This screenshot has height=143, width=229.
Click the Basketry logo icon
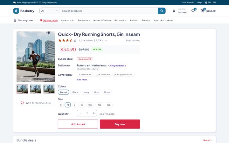[16, 11]
